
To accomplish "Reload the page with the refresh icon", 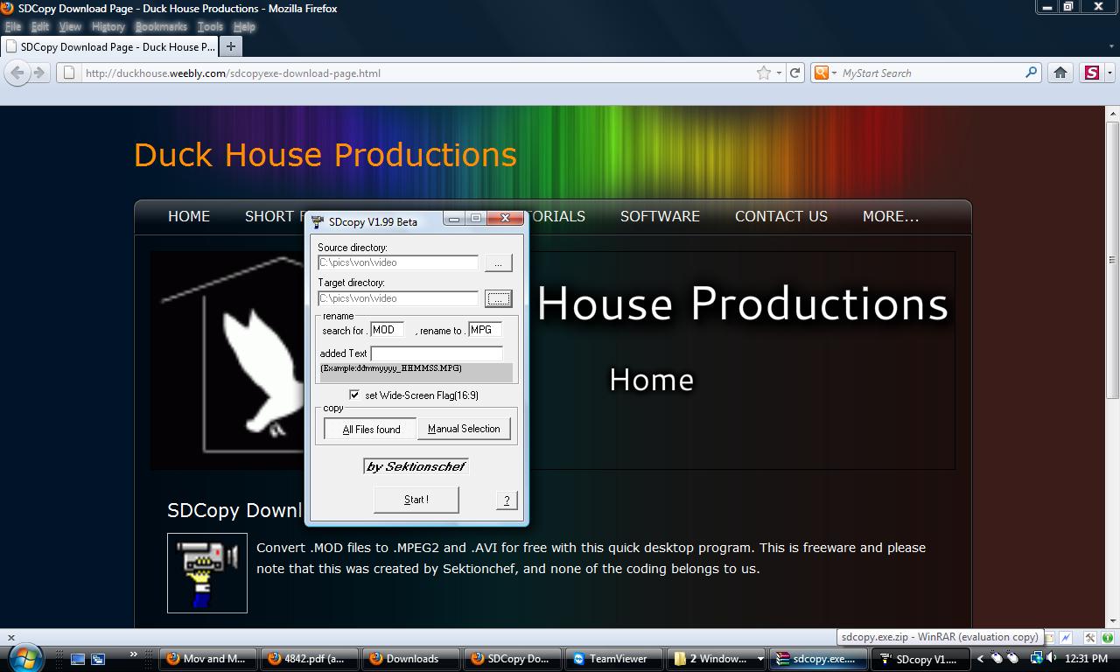I will [795, 73].
